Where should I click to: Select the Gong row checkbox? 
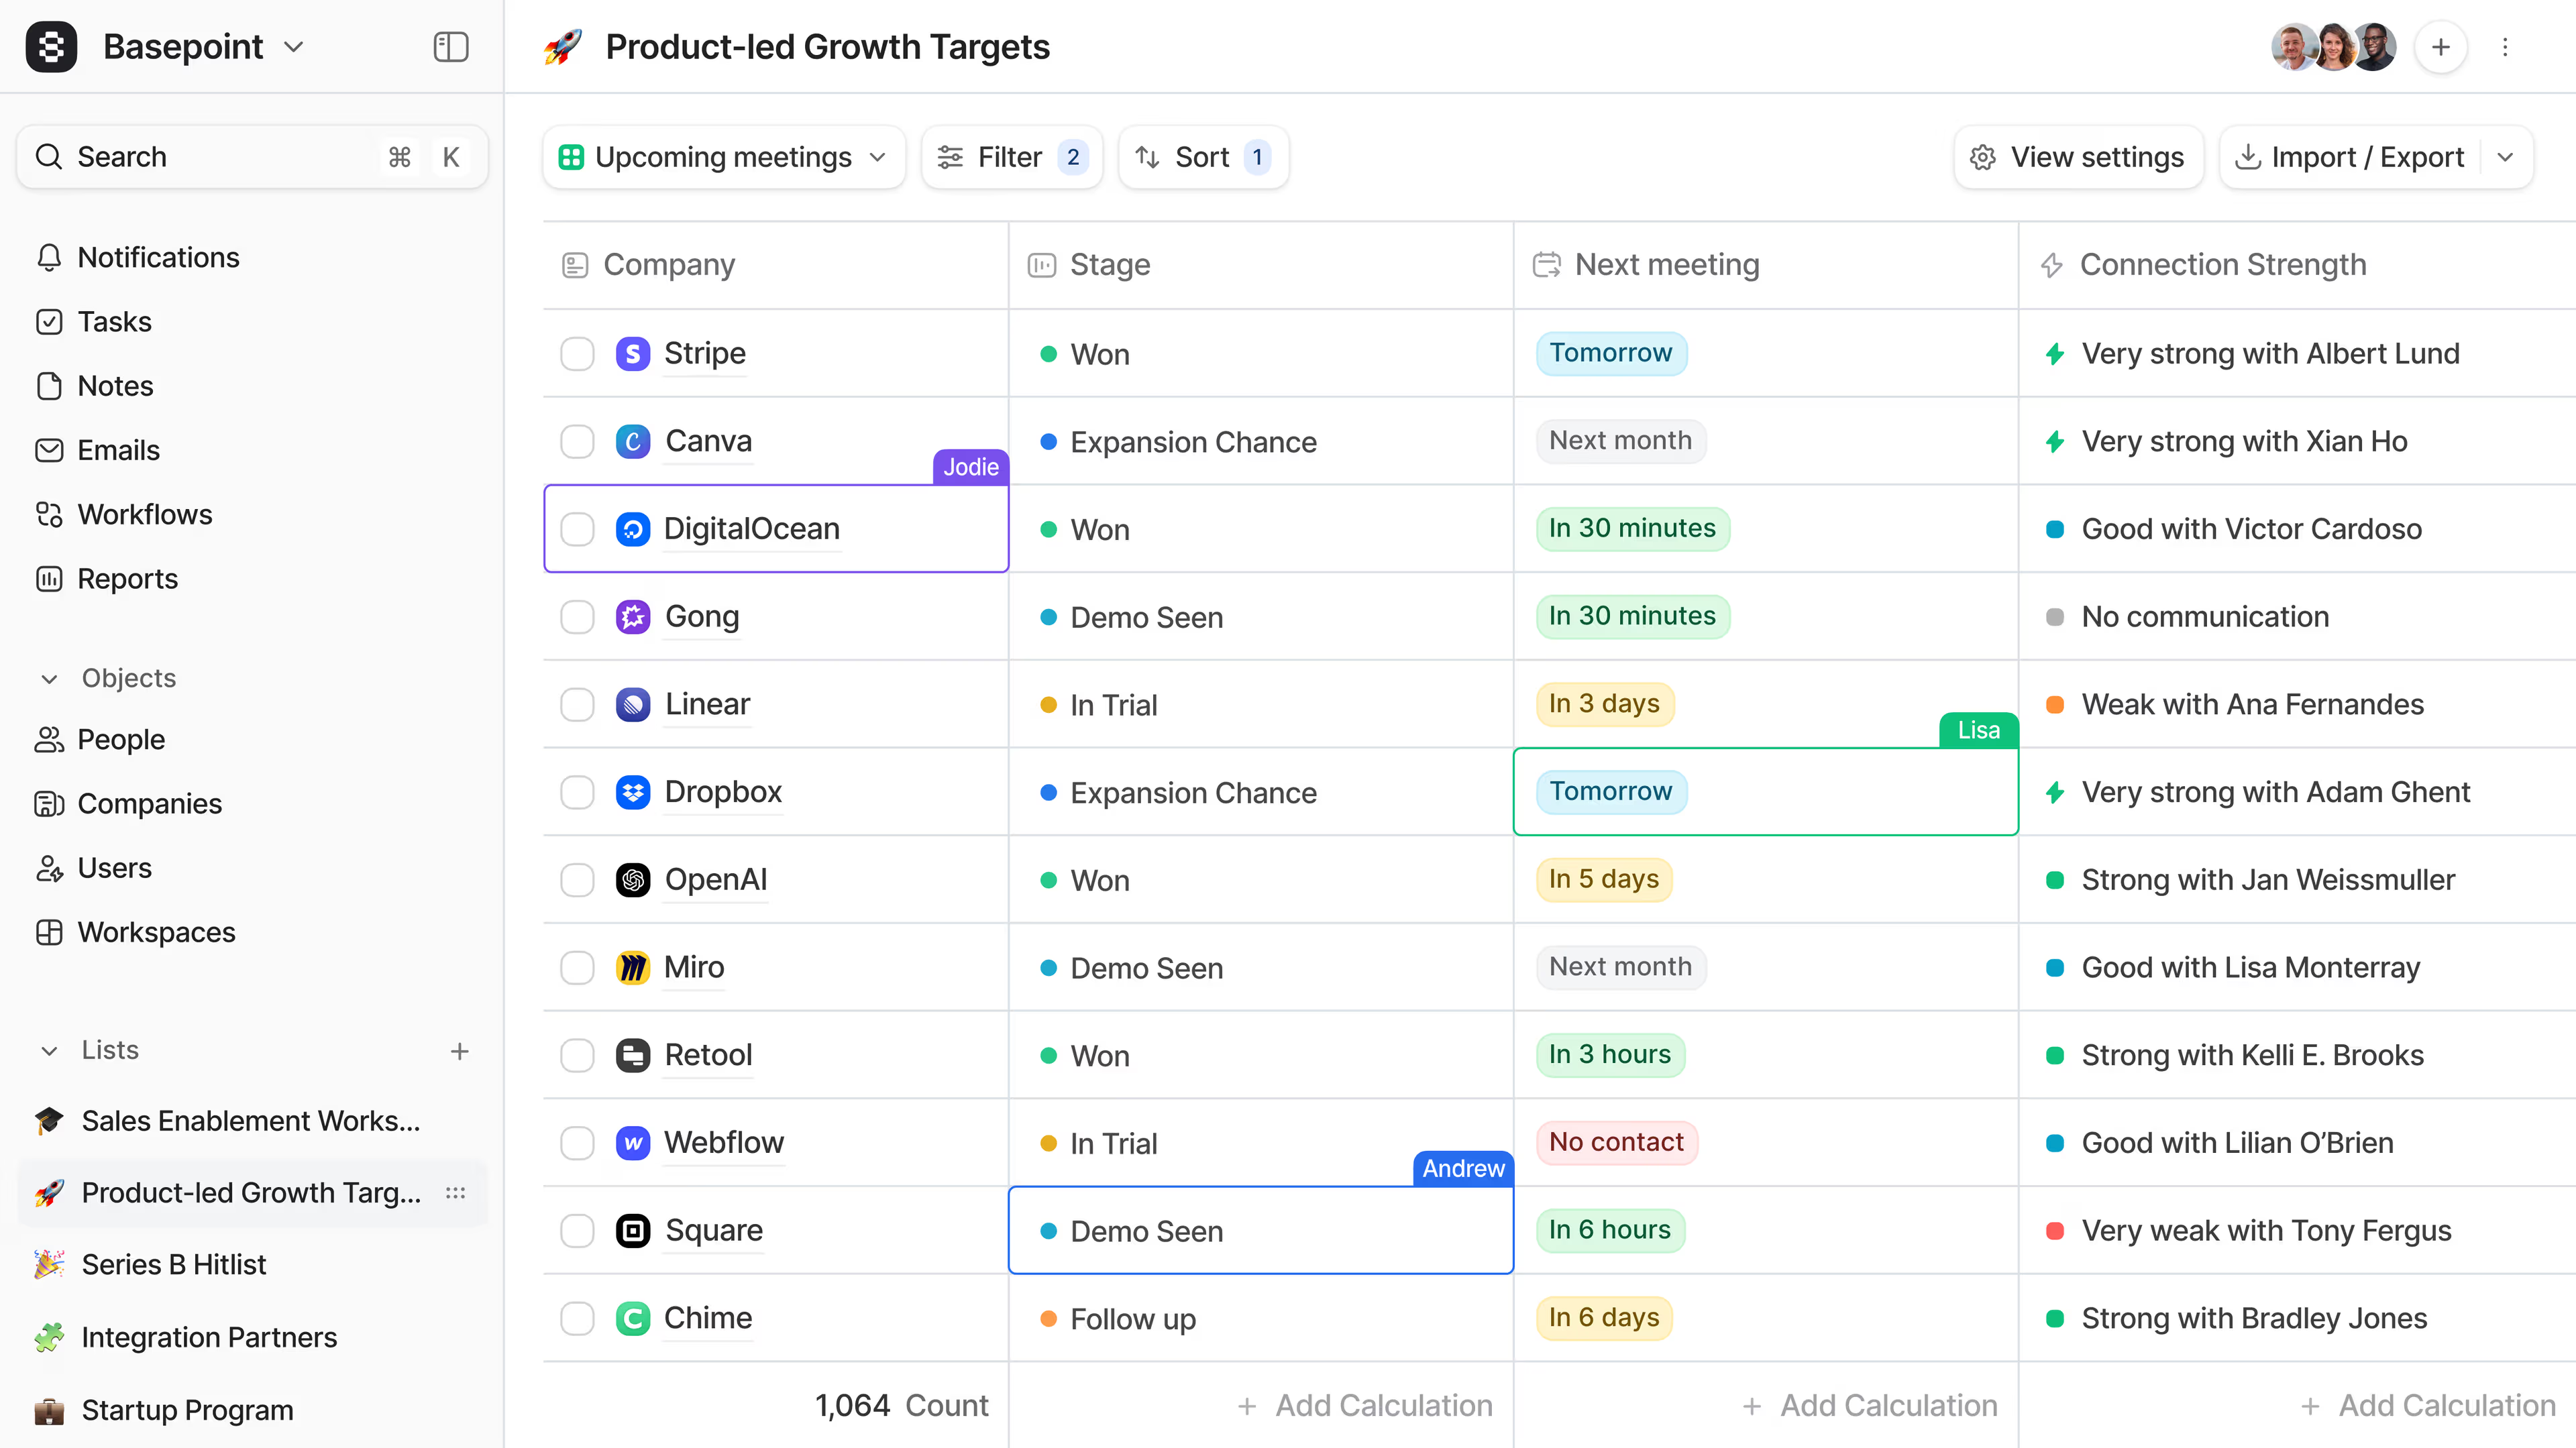(577, 617)
